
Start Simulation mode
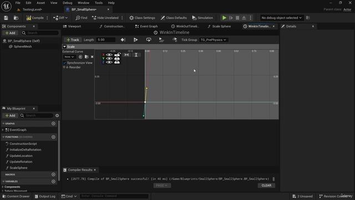click(x=202, y=18)
